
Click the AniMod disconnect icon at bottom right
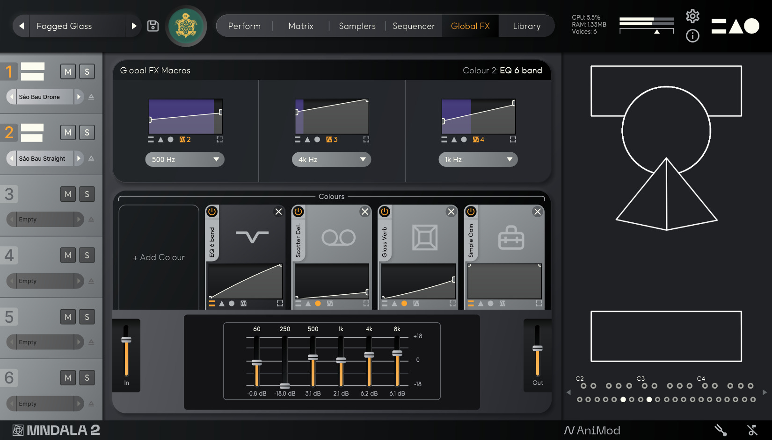pyautogui.click(x=752, y=430)
